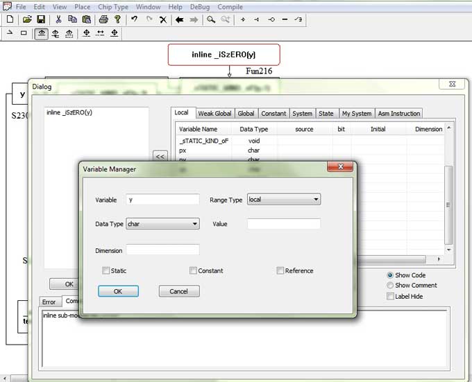Open the File menu
The height and width of the screenshot is (382, 472).
click(x=21, y=7)
